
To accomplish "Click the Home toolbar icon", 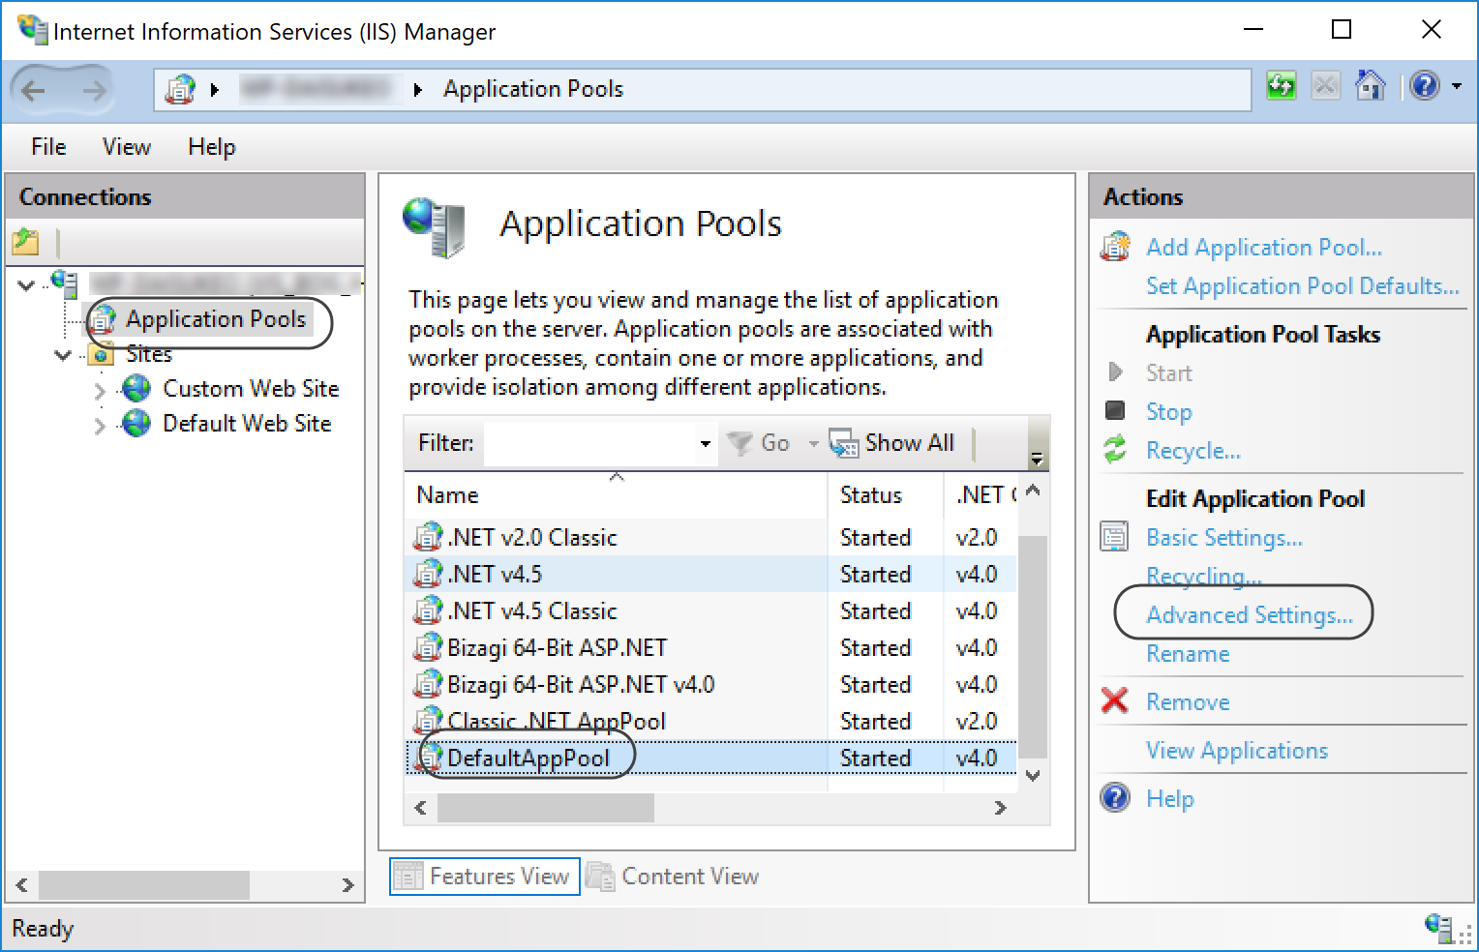I will pos(1370,86).
